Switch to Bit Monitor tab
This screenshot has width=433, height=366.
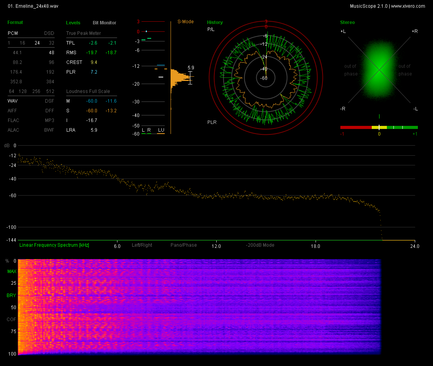104,23
